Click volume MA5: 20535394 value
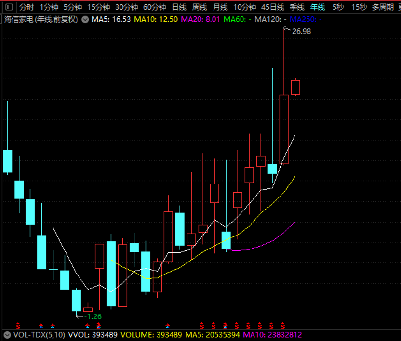The width and height of the screenshot is (401, 341). tap(213, 335)
